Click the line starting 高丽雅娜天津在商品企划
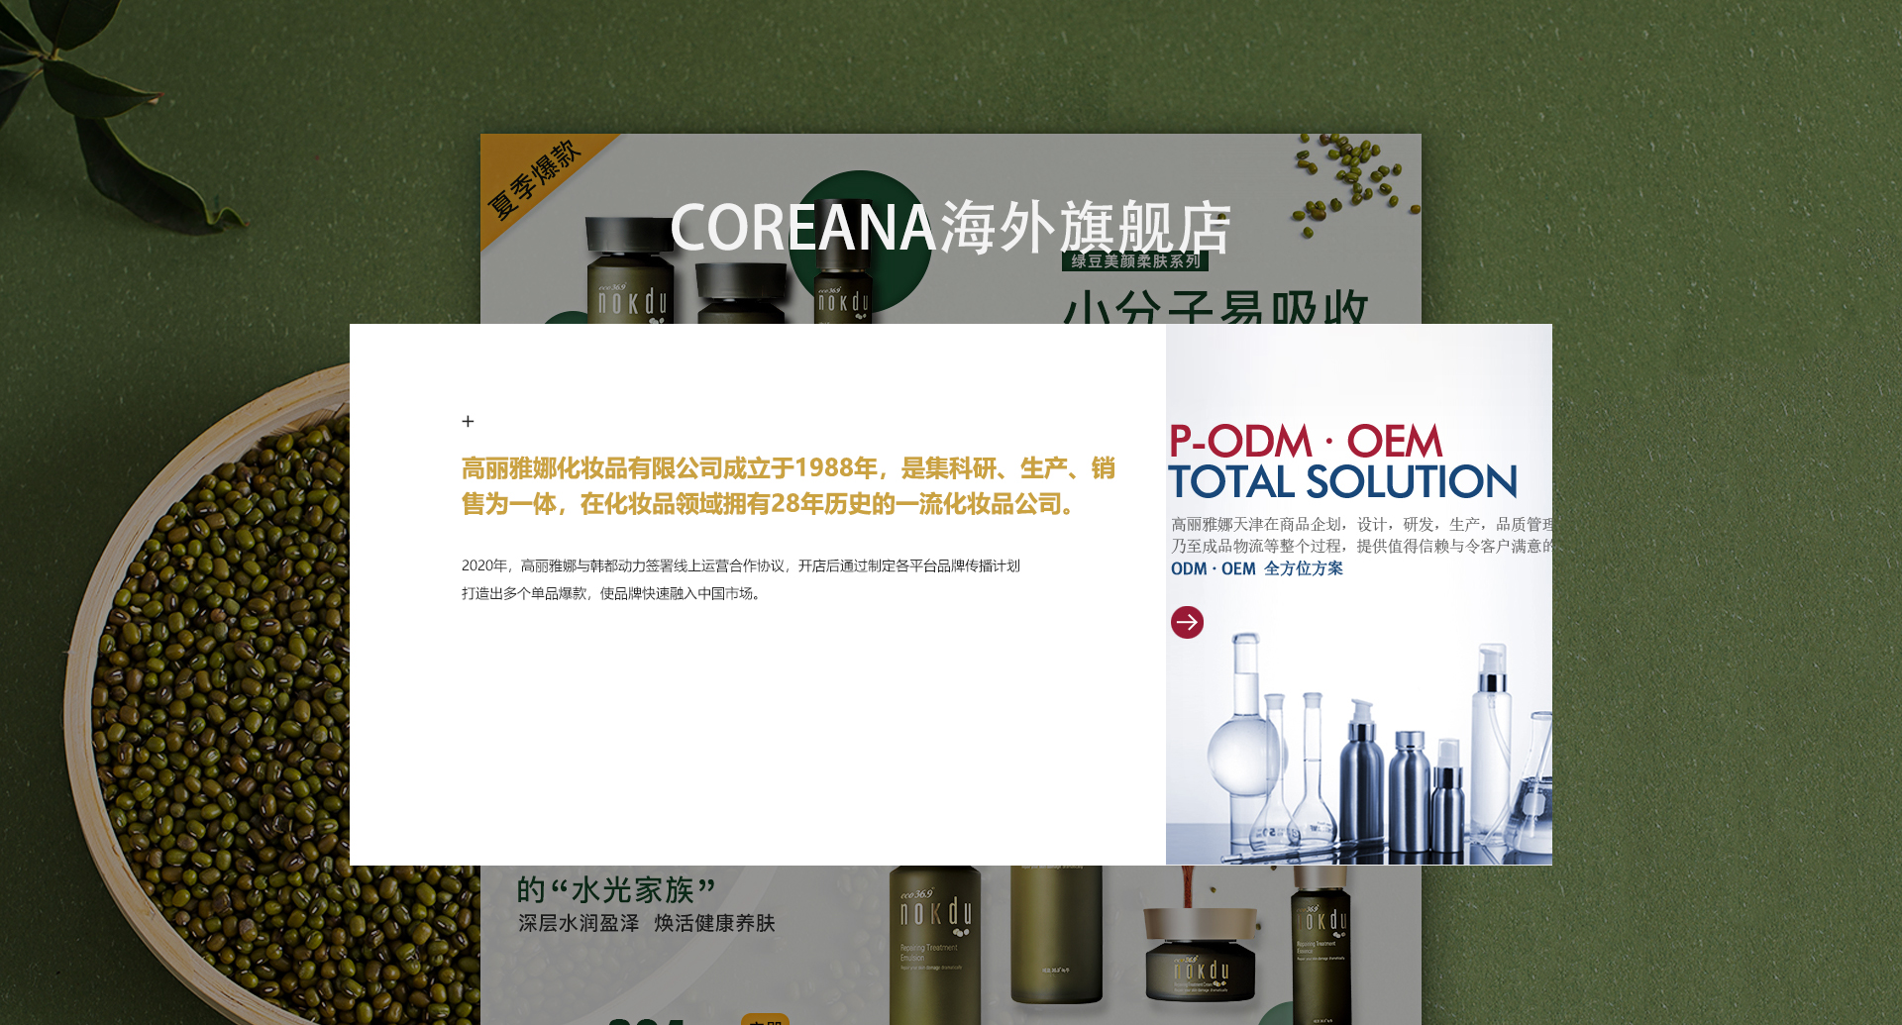The height and width of the screenshot is (1025, 1902). 1361,524
